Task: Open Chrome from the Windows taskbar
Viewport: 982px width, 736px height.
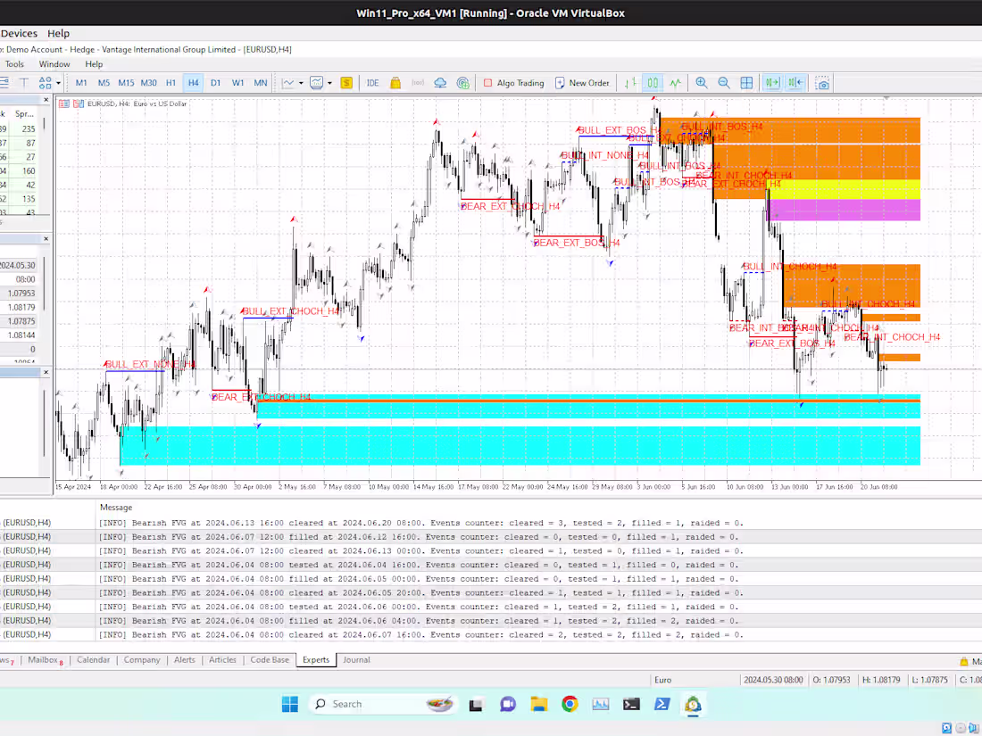Action: tap(569, 704)
